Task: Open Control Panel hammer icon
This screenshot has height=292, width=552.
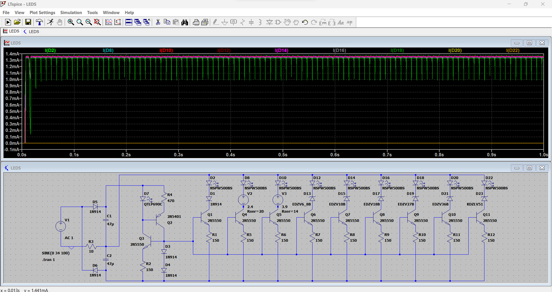Action: (39, 22)
